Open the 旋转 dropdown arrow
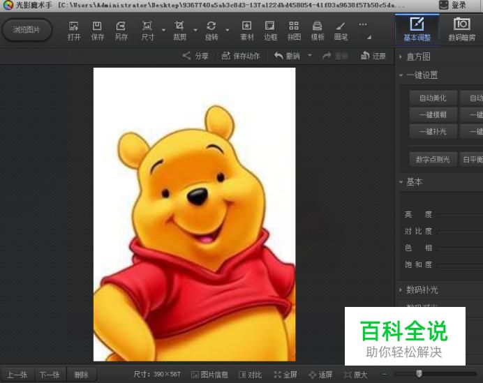The height and width of the screenshot is (383, 483). pos(228,30)
